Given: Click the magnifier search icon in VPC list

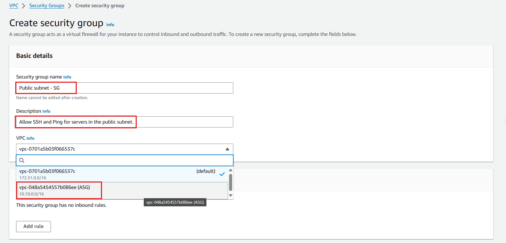Looking at the screenshot, I should point(22,160).
